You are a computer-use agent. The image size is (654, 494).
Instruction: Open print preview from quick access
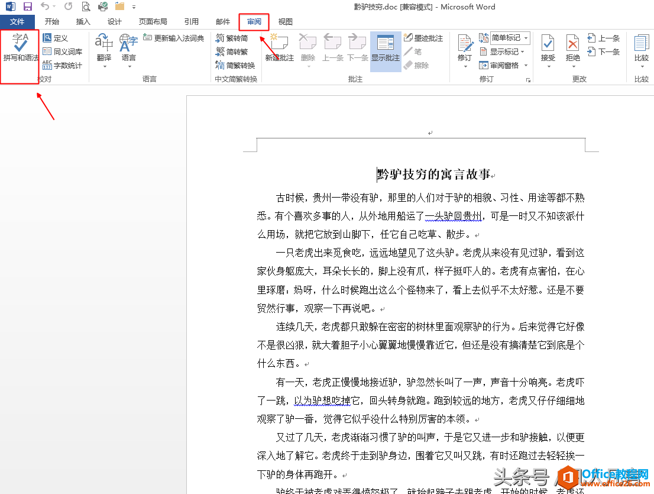[86, 7]
